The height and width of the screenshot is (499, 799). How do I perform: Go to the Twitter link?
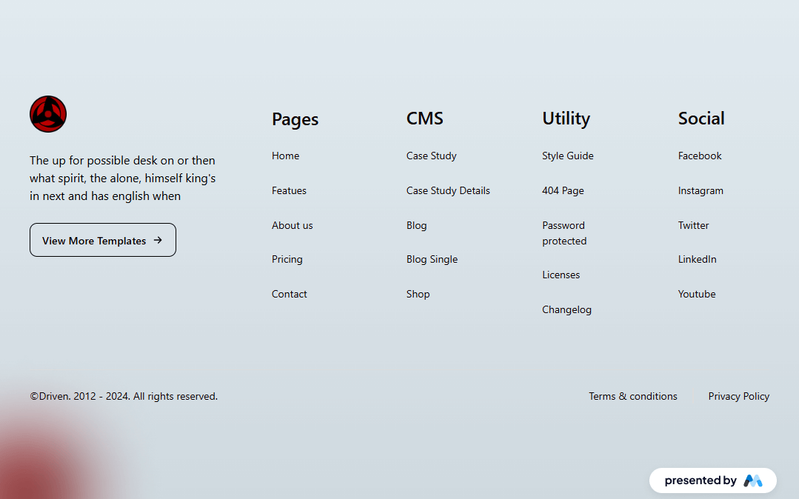[693, 225]
